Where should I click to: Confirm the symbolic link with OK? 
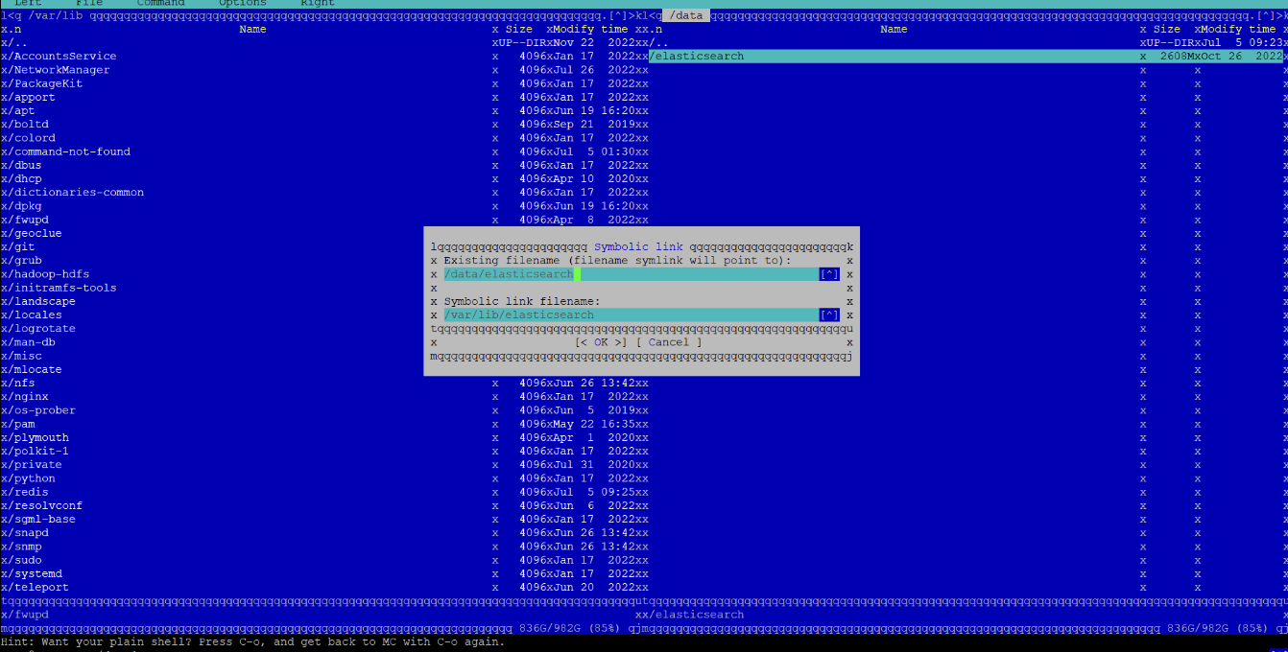[x=601, y=342]
